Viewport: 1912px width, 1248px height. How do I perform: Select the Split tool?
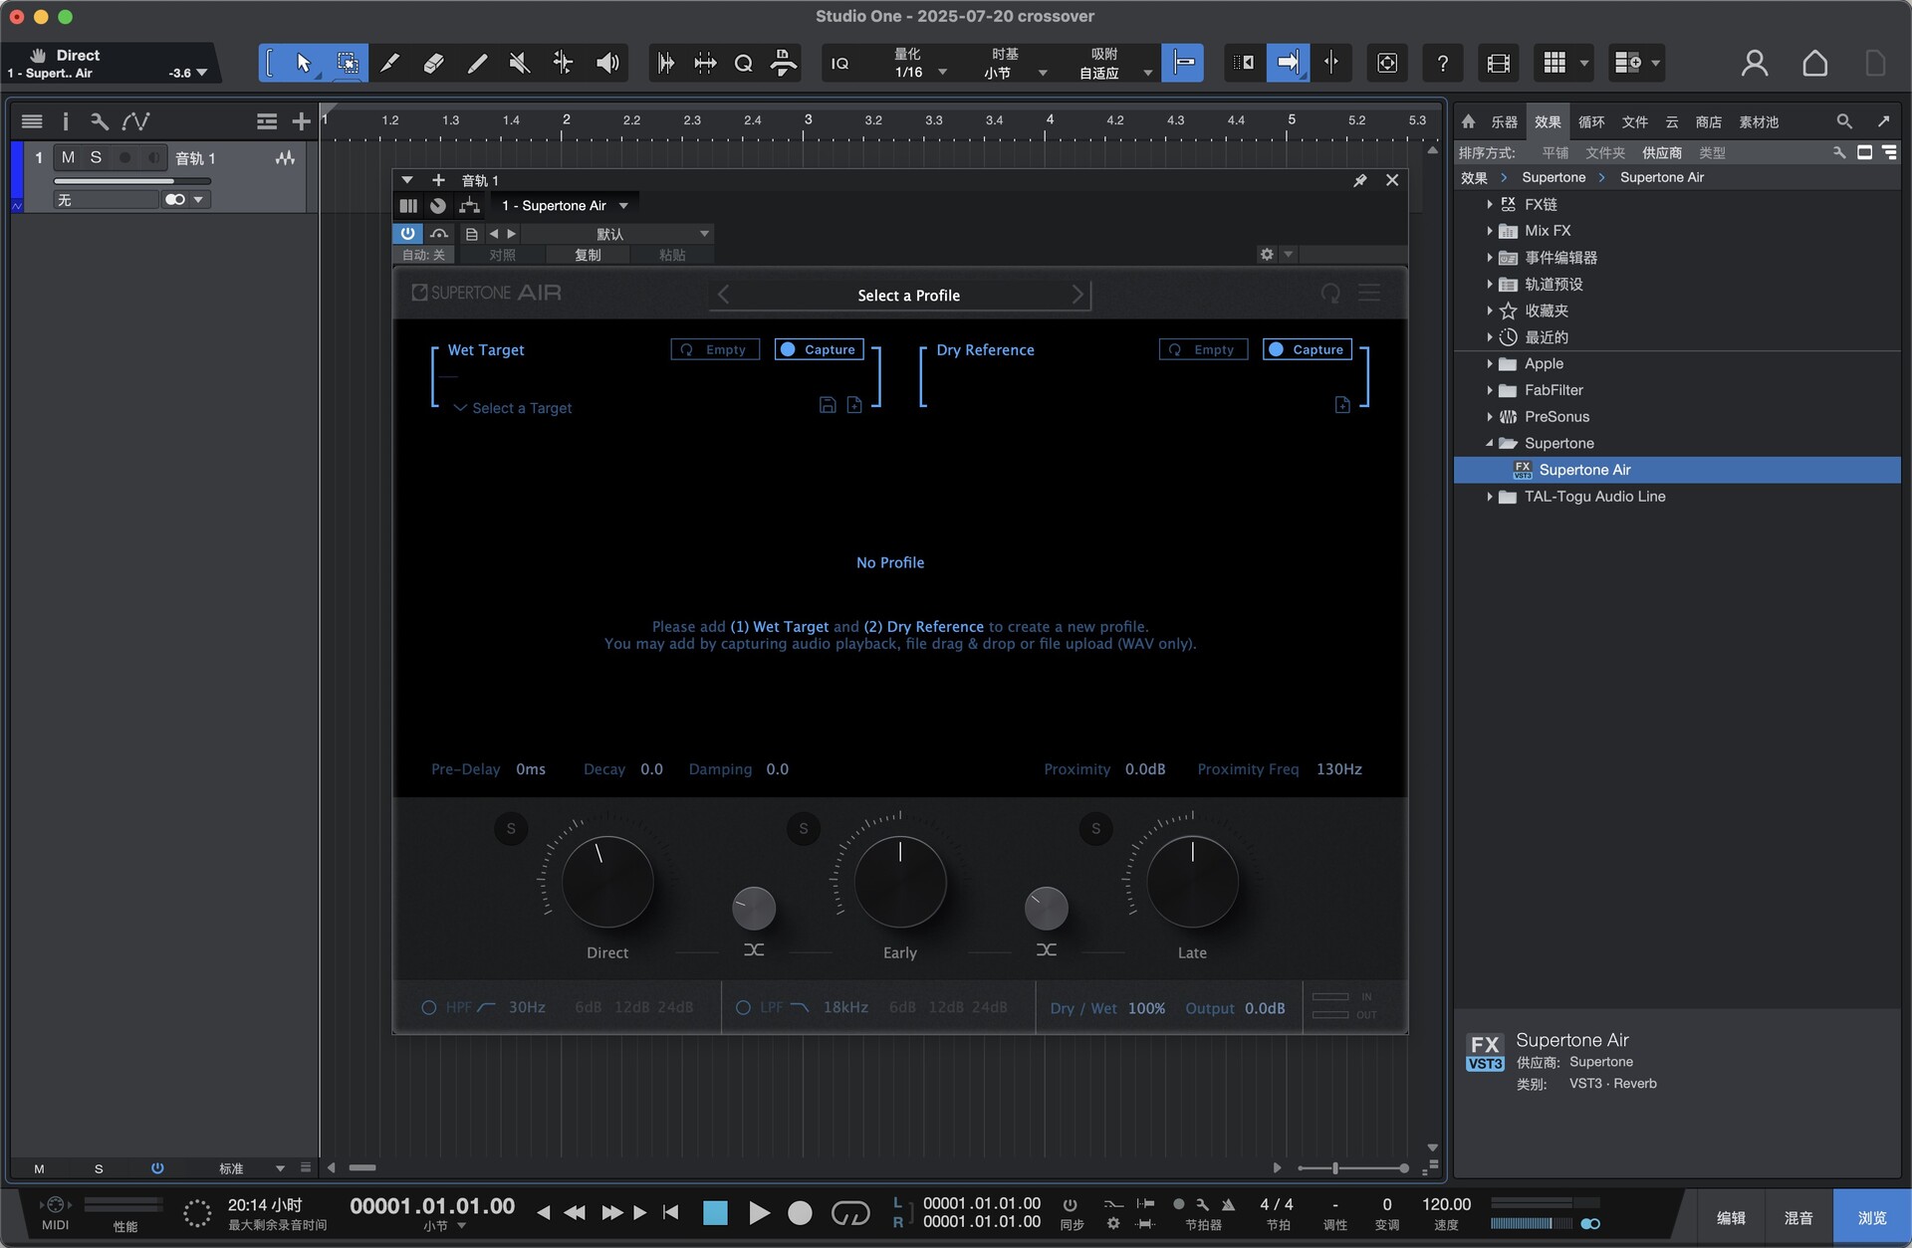click(389, 63)
